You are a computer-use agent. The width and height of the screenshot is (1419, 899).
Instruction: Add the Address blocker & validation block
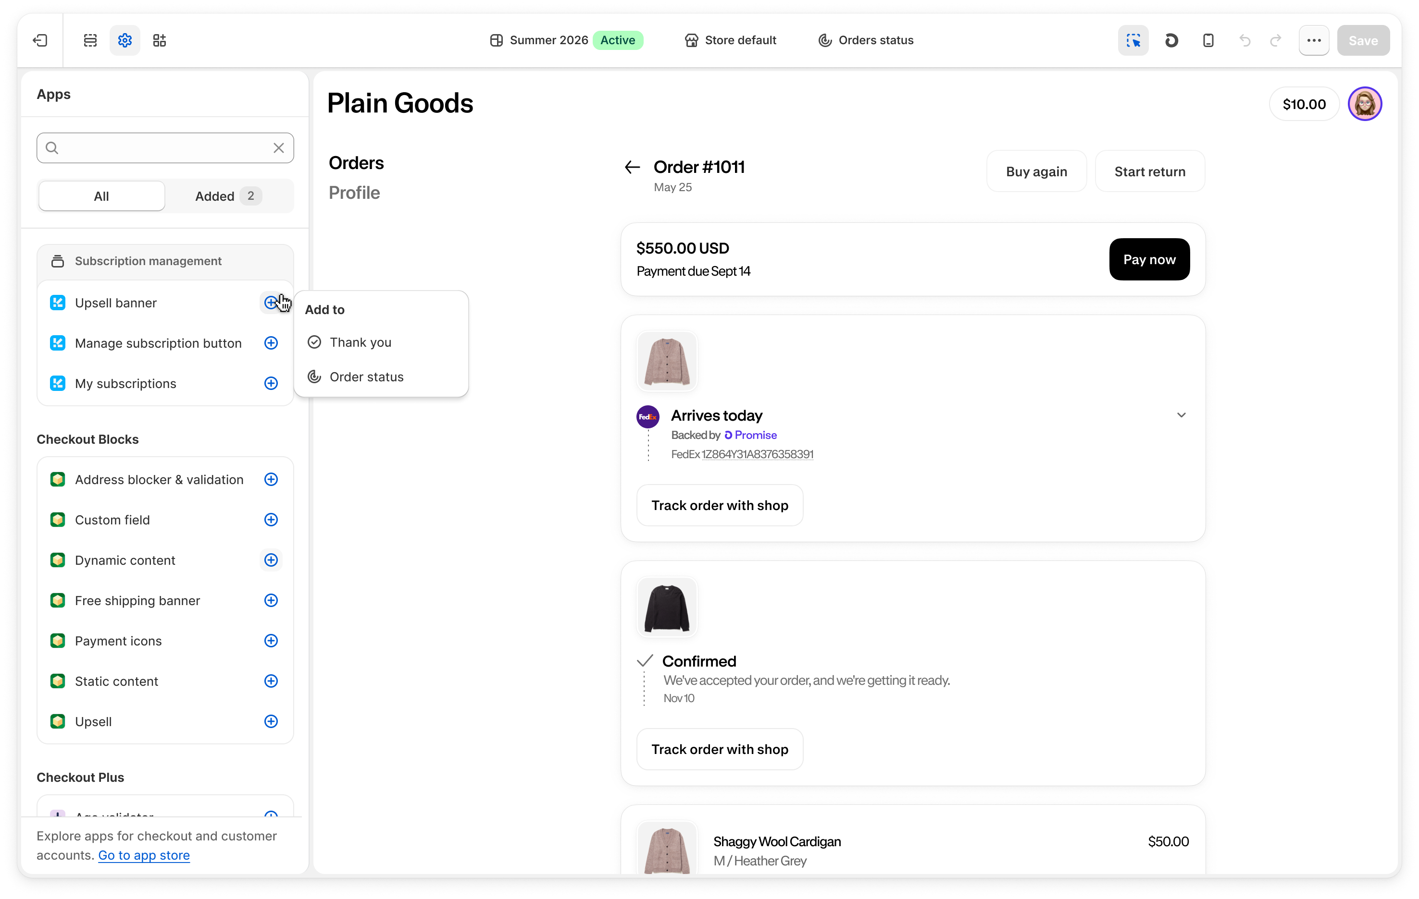pos(271,479)
